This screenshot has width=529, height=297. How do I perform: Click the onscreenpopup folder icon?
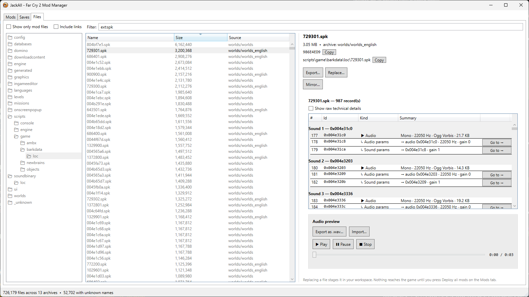click(x=10, y=110)
